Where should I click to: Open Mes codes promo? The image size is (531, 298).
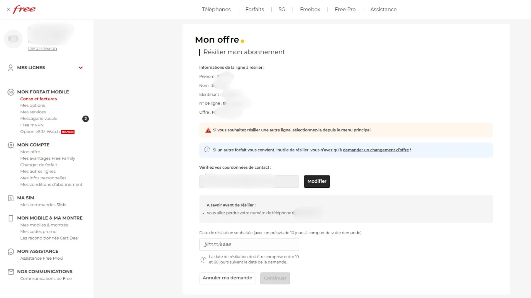(x=38, y=232)
